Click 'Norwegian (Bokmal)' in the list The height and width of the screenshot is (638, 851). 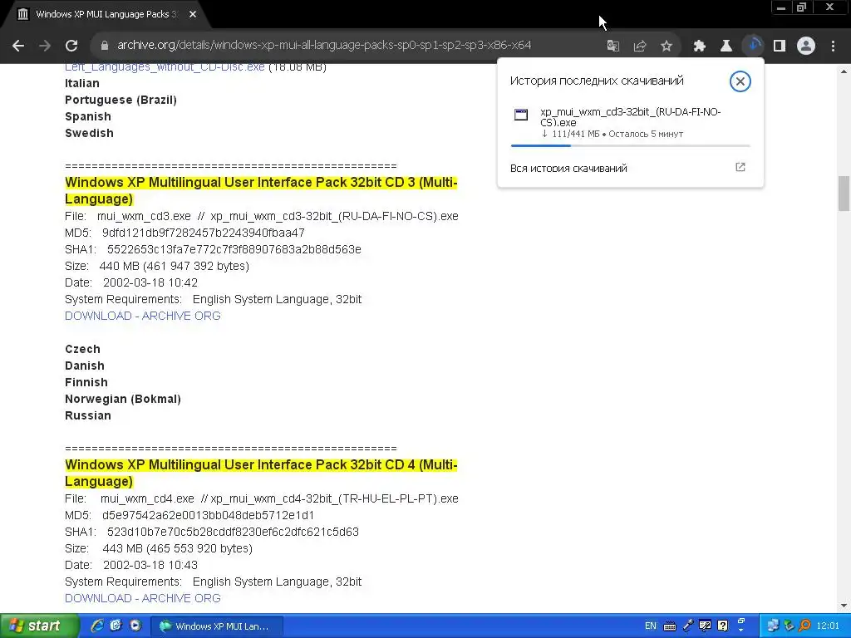pyautogui.click(x=123, y=399)
